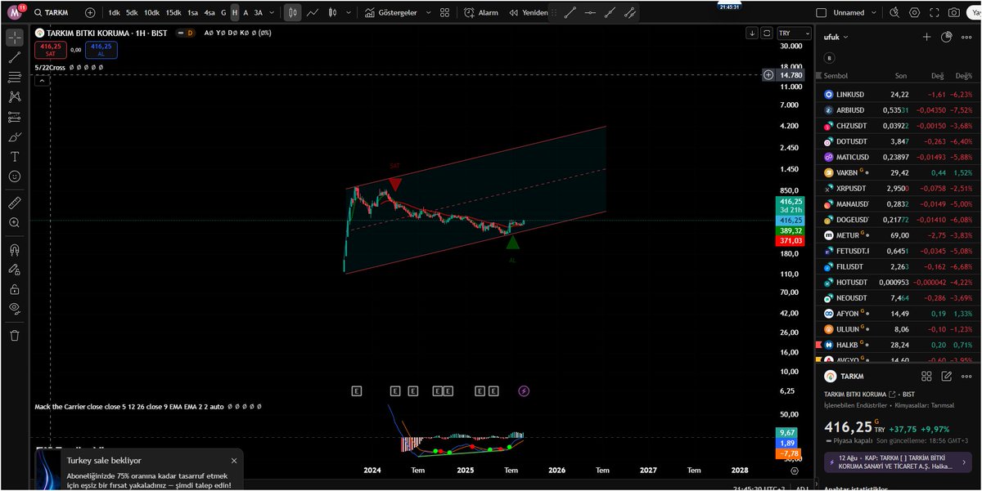Viewport: 982px width, 491px height.
Task: Click the compare add symbol plus icon
Action: tap(90, 13)
